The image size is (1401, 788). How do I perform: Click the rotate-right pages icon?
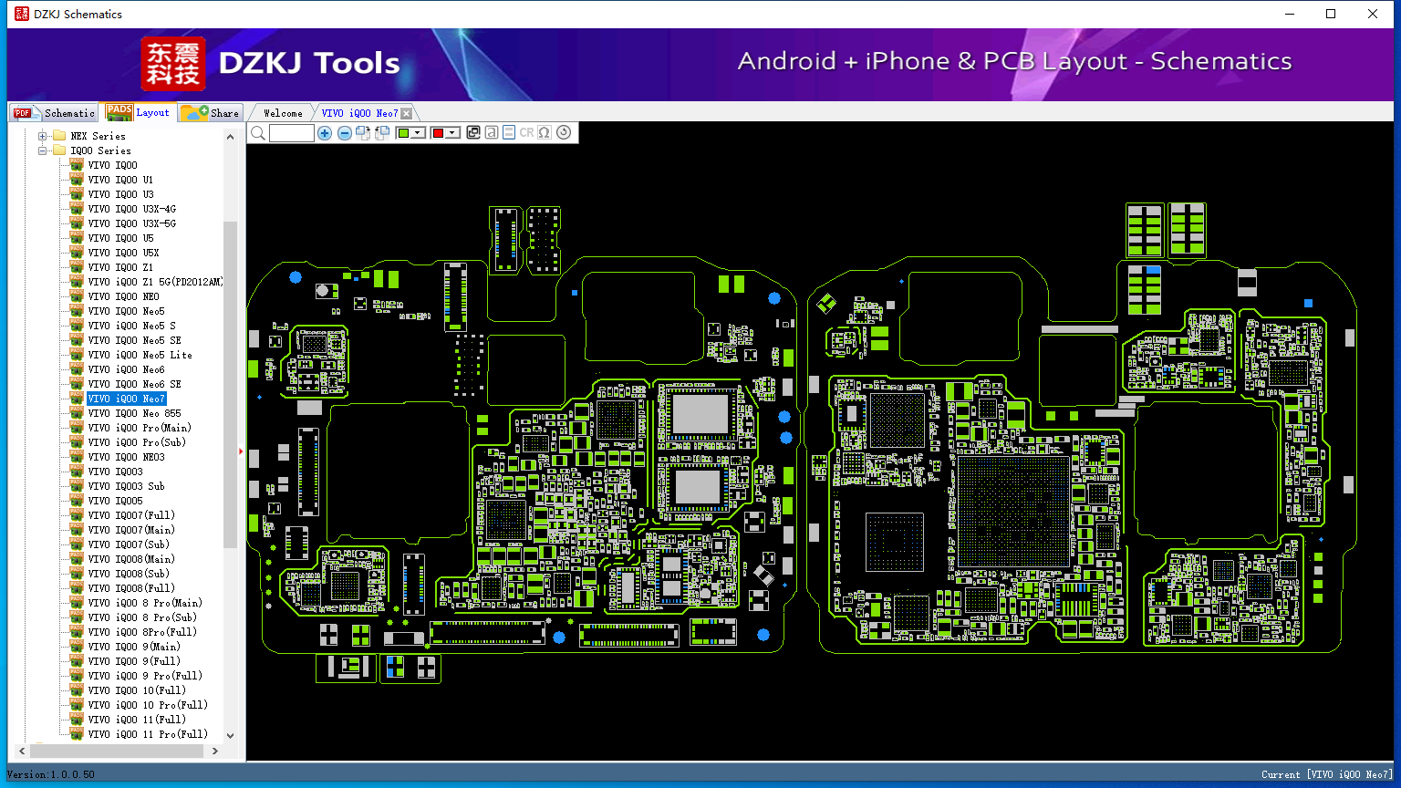(x=363, y=133)
